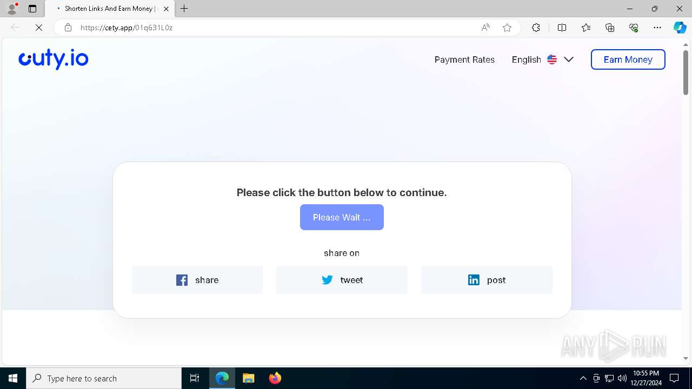Open the Payment Rates page
Viewport: 692px width, 389px height.
point(464,59)
